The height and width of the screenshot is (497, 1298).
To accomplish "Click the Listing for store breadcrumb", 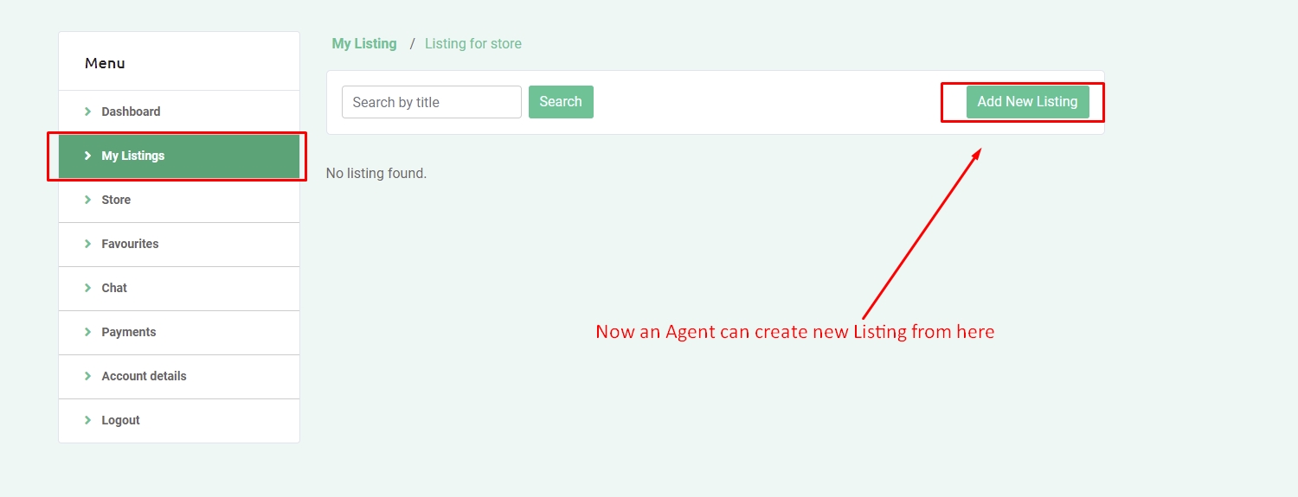I will [473, 43].
